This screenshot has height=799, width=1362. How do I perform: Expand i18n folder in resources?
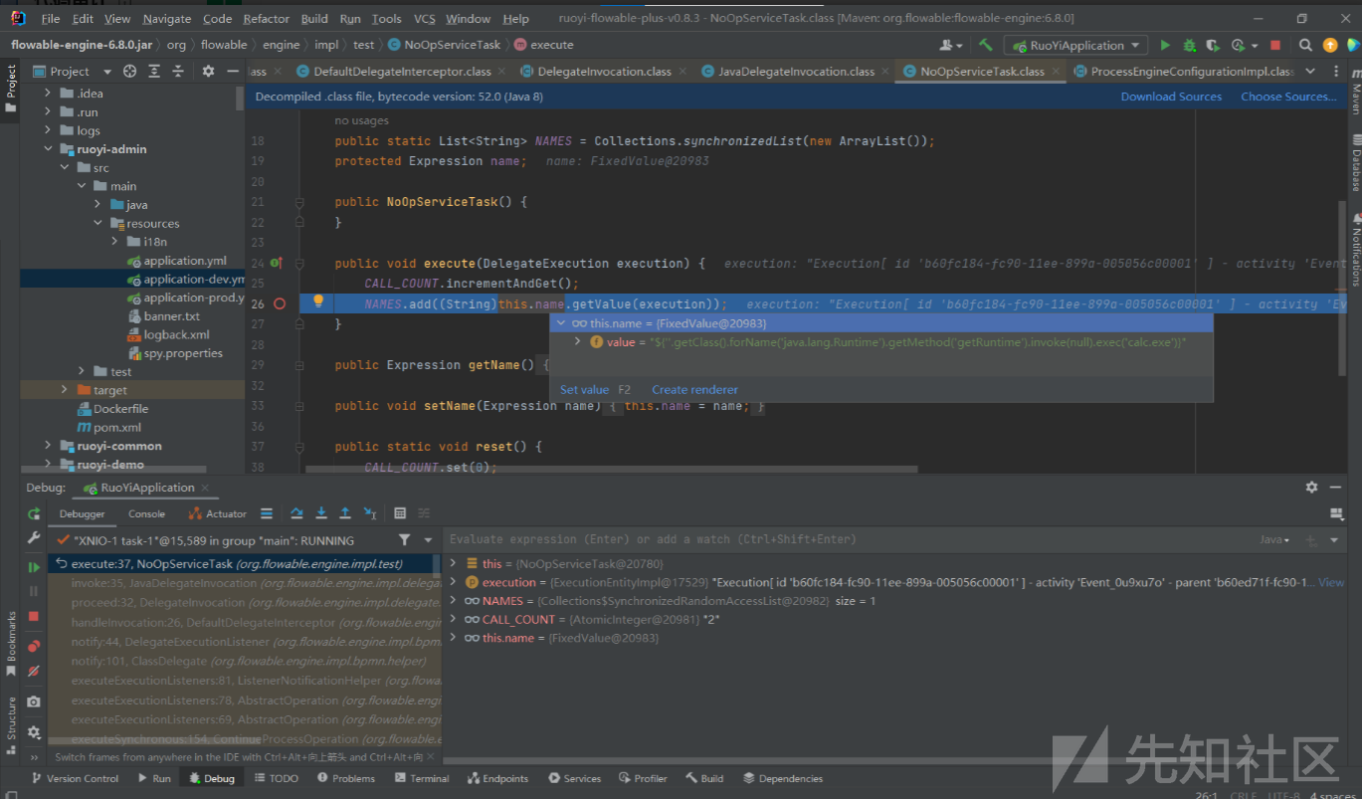[115, 242]
